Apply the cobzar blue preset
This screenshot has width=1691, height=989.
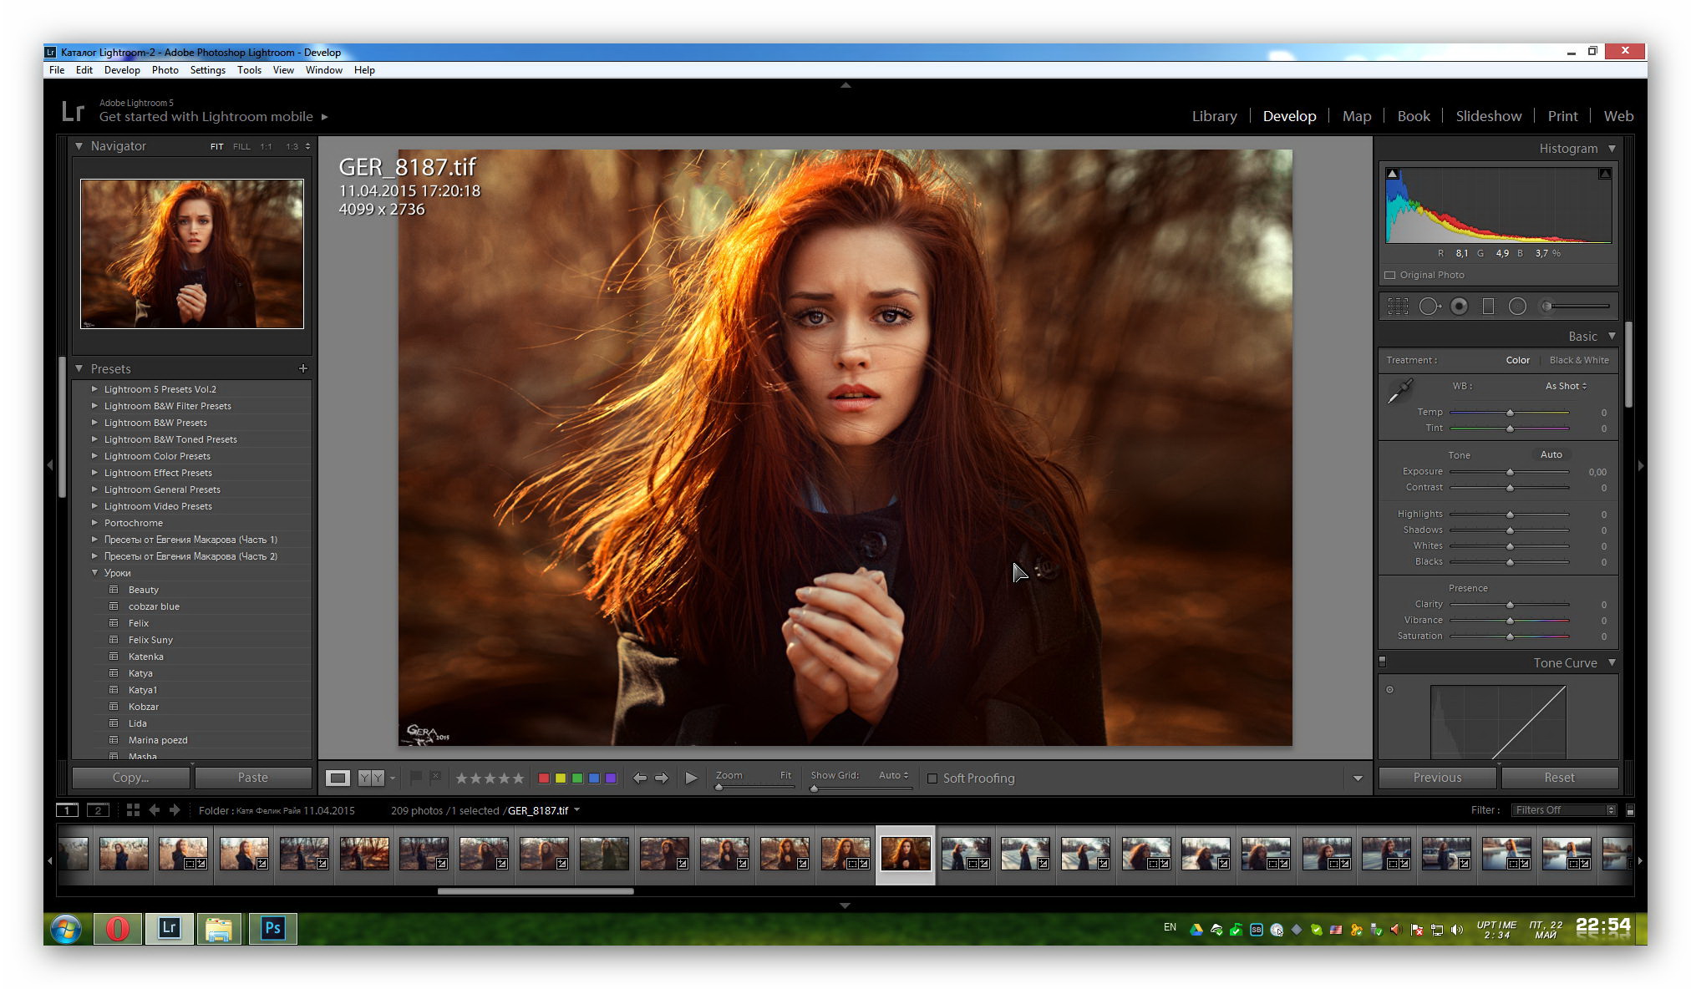click(154, 606)
